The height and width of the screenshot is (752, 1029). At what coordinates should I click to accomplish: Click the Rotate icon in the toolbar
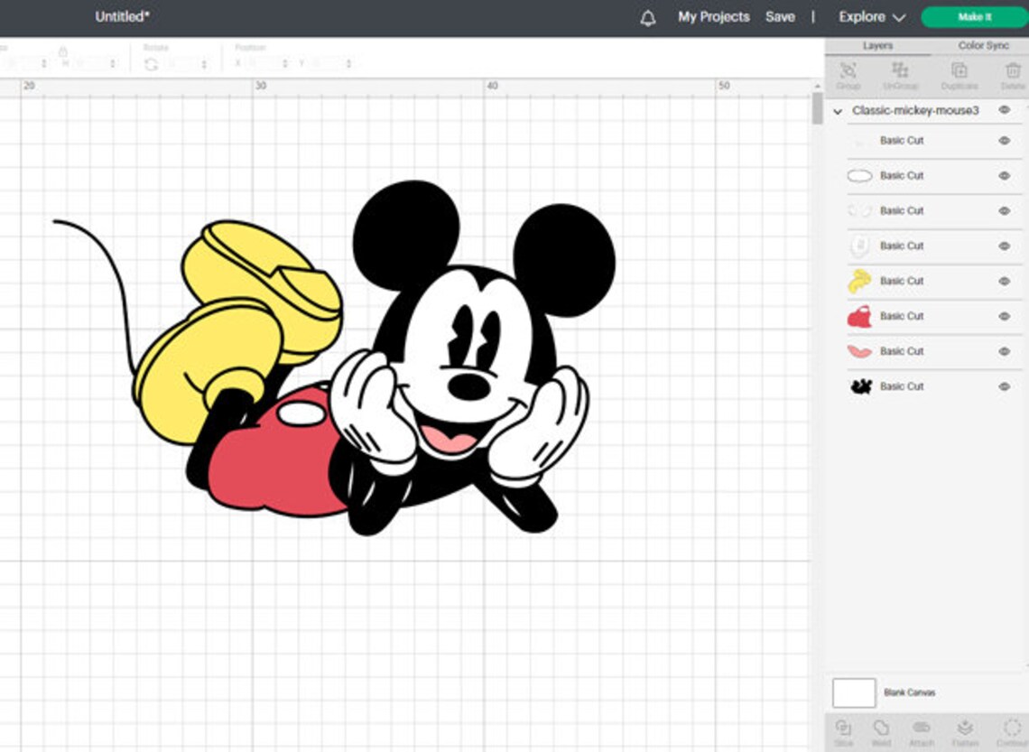tap(153, 63)
